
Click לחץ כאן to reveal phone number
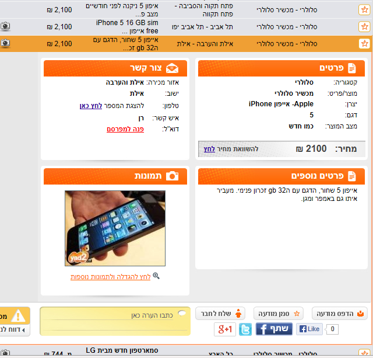click(91, 106)
